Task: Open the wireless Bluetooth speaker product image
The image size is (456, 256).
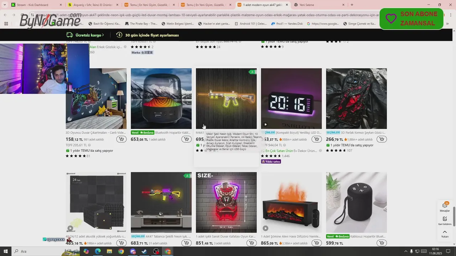Action: click(x=356, y=202)
